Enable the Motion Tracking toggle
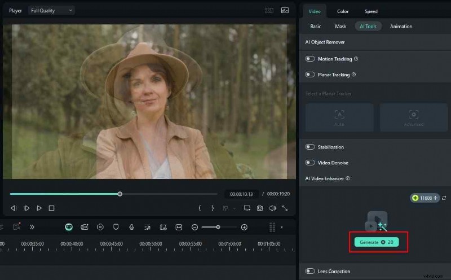The image size is (451, 280). point(310,59)
